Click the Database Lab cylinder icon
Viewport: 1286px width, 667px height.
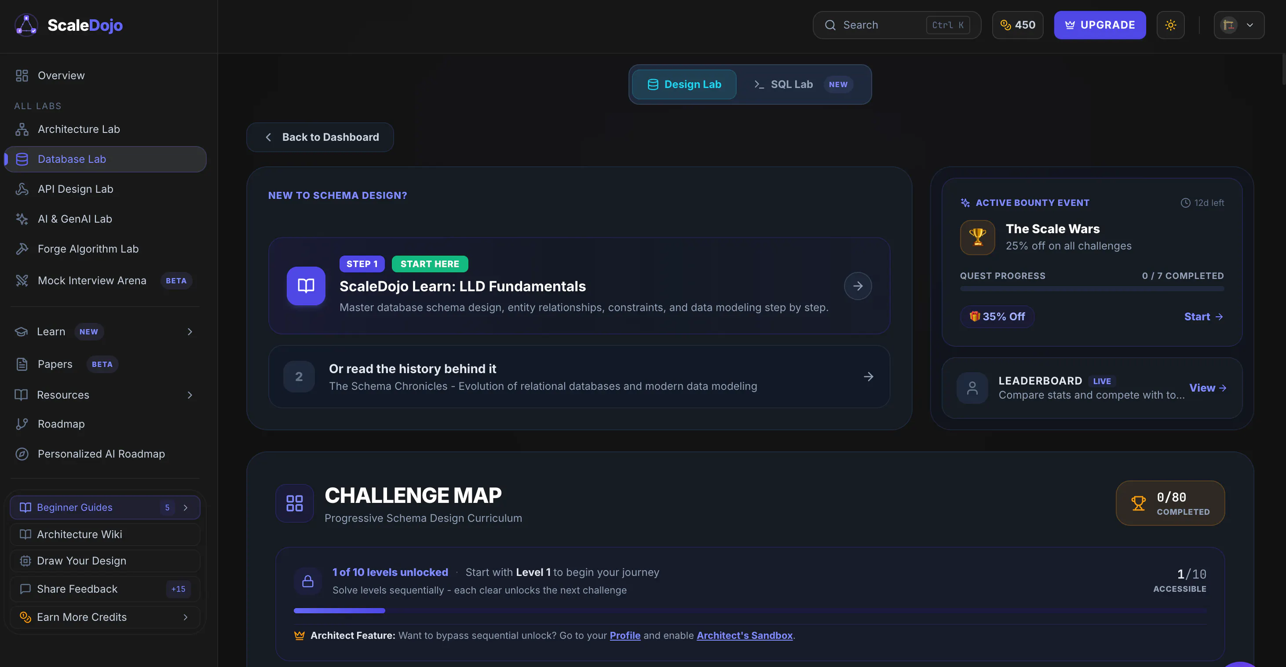(22, 159)
